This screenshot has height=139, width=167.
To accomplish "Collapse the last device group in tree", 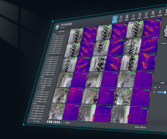I will tap(33, 103).
